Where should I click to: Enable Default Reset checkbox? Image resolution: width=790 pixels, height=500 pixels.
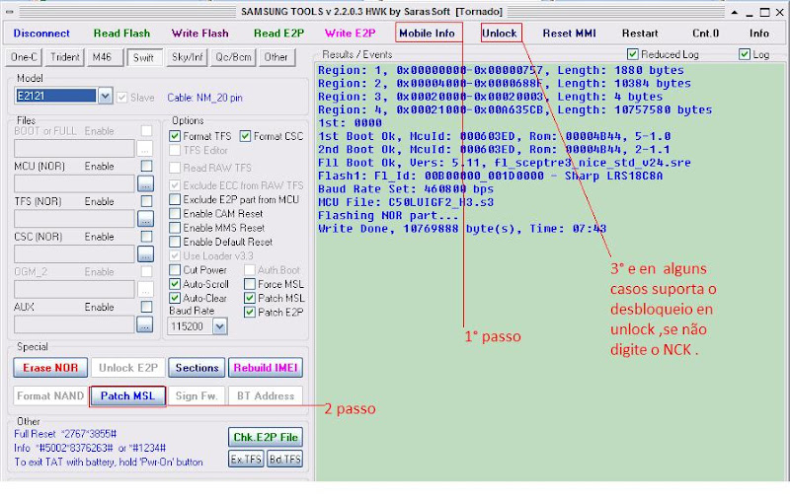175,242
